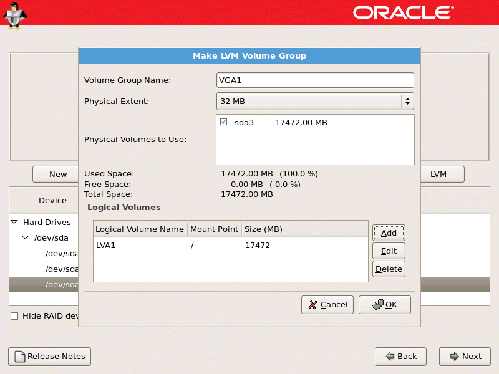Click the Mount Point column header
The image size is (499, 374).
214,229
